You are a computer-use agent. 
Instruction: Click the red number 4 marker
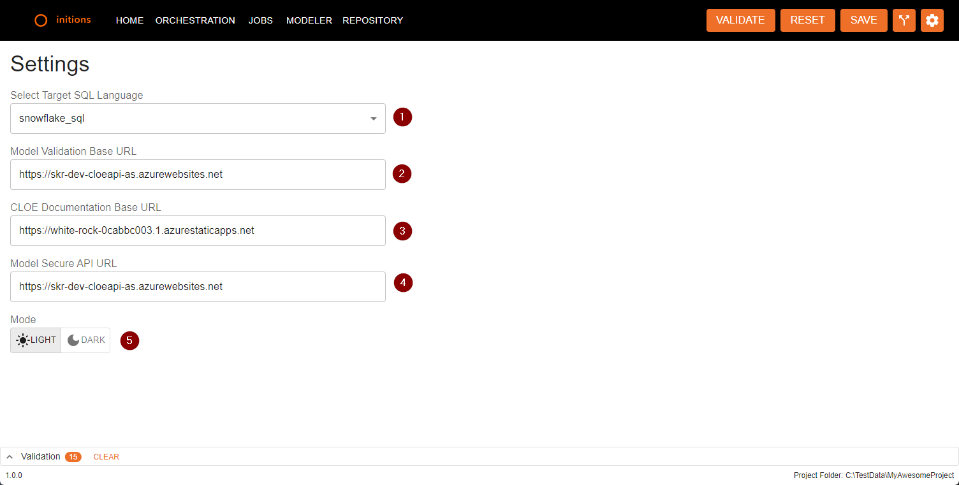[x=403, y=282]
